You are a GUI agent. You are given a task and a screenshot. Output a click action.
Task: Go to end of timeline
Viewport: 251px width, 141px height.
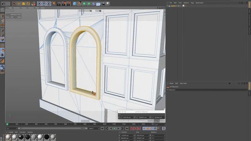(x=127, y=128)
